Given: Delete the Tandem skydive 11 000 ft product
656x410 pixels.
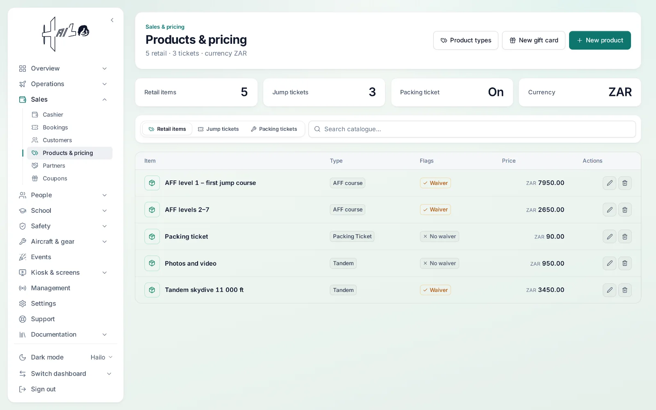Looking at the screenshot, I should pos(625,290).
